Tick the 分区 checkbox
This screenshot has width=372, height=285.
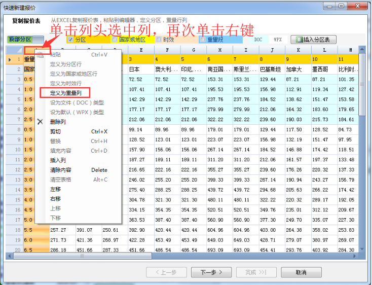click(70, 40)
